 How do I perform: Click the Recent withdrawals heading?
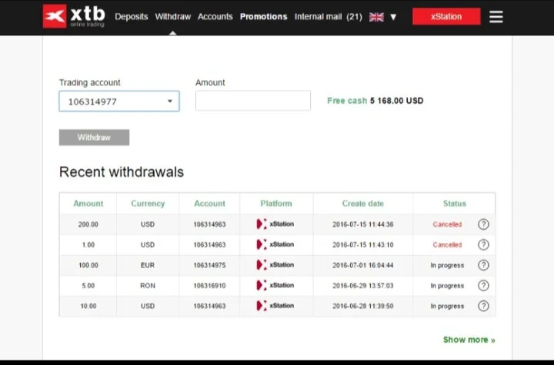(122, 172)
